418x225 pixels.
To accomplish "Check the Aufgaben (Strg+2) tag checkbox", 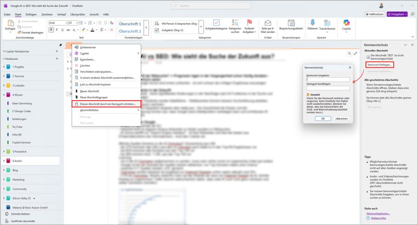I will (157, 30).
